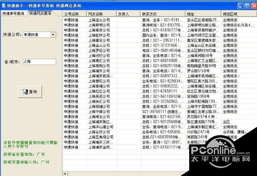This screenshot has width=257, height=176.
Task: Sort by 网点名称 column header
Action: point(101,14)
